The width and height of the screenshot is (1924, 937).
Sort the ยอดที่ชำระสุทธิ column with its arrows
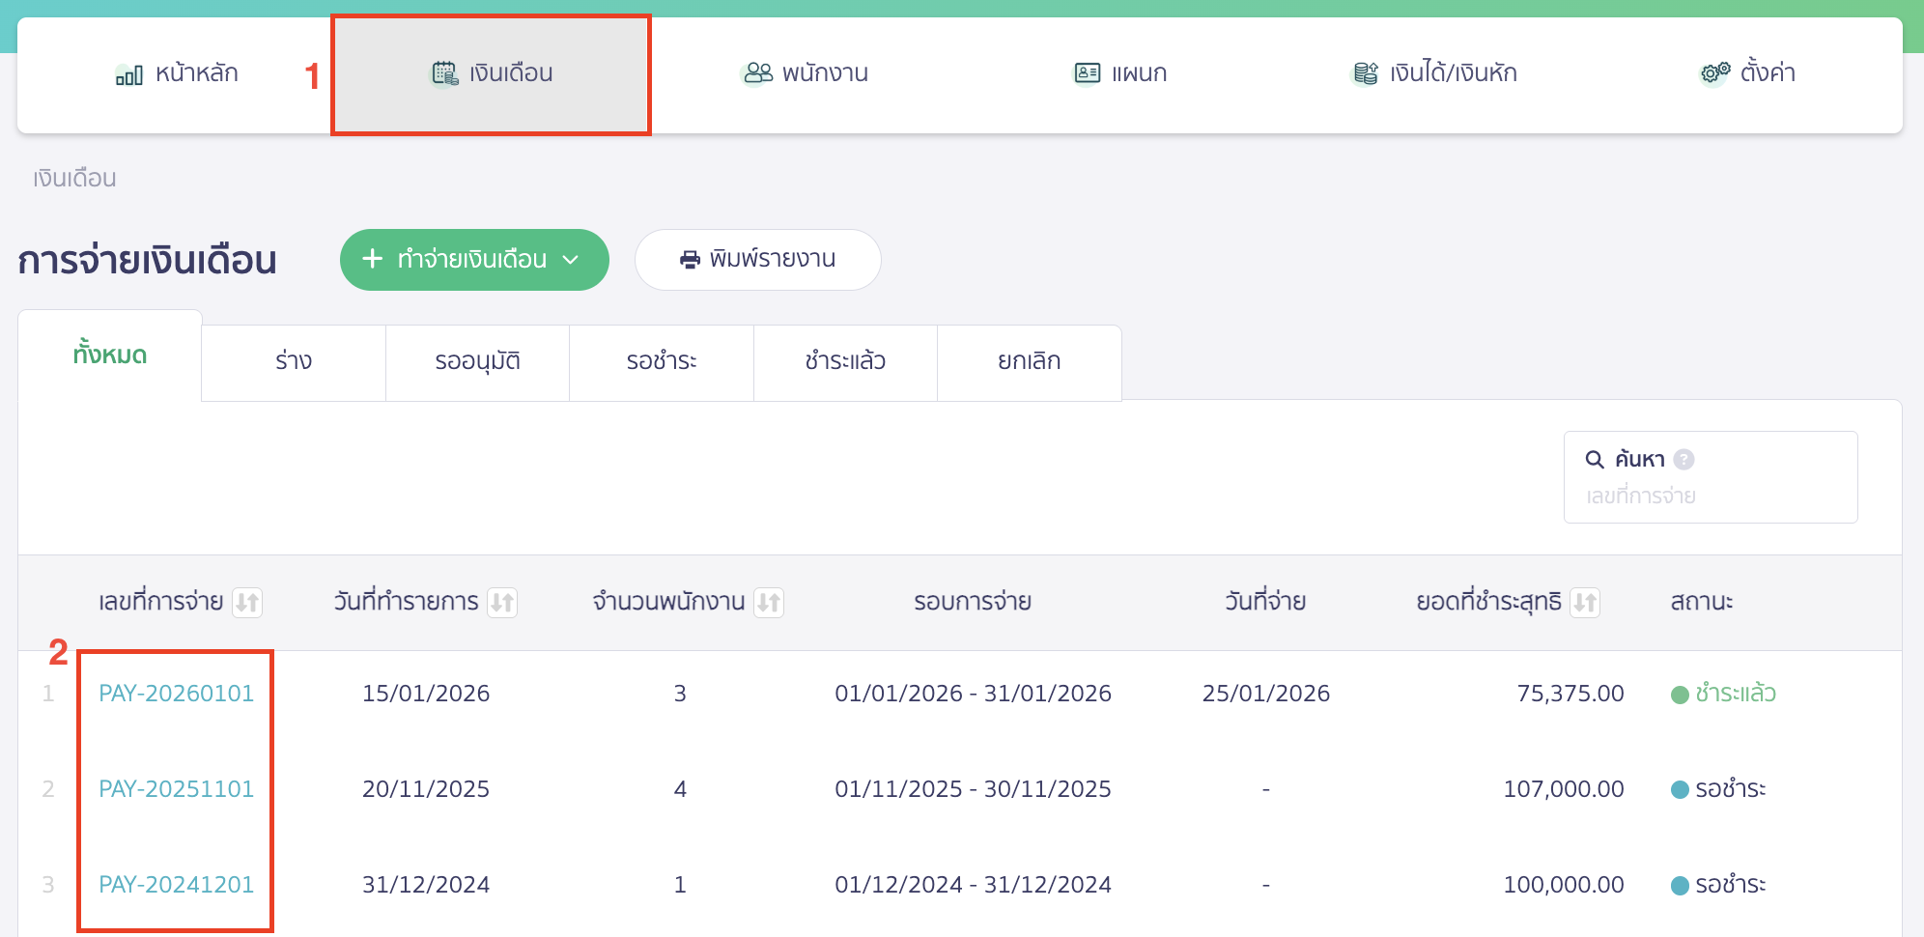coord(1586,601)
